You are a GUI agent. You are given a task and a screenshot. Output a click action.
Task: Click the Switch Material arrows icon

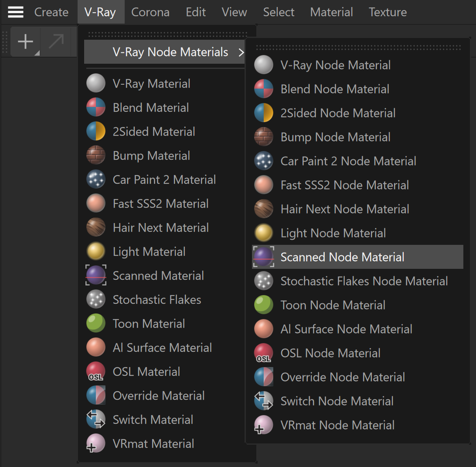[96, 419]
